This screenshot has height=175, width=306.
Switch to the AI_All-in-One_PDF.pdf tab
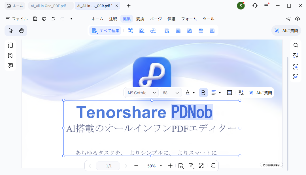[51, 6]
